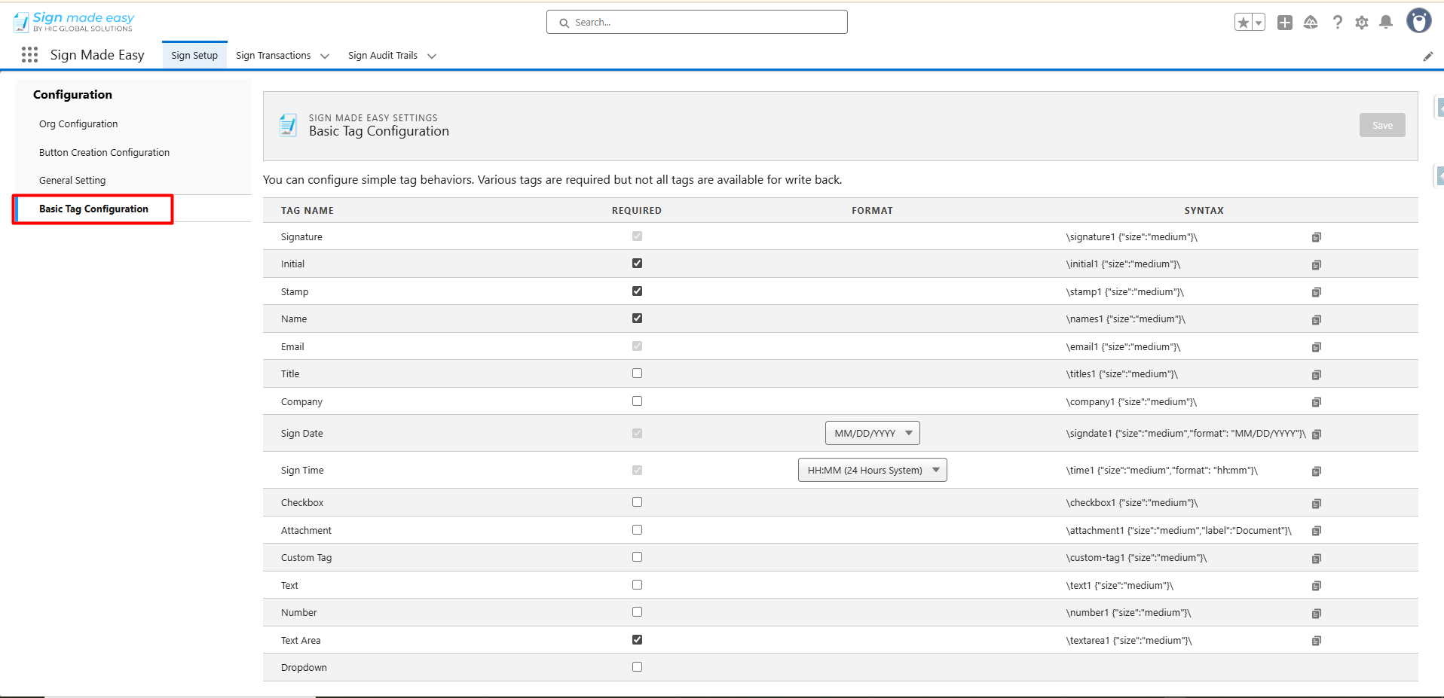1444x698 pixels.
Task: Copy the Sign Date syntax
Action: coord(1316,434)
